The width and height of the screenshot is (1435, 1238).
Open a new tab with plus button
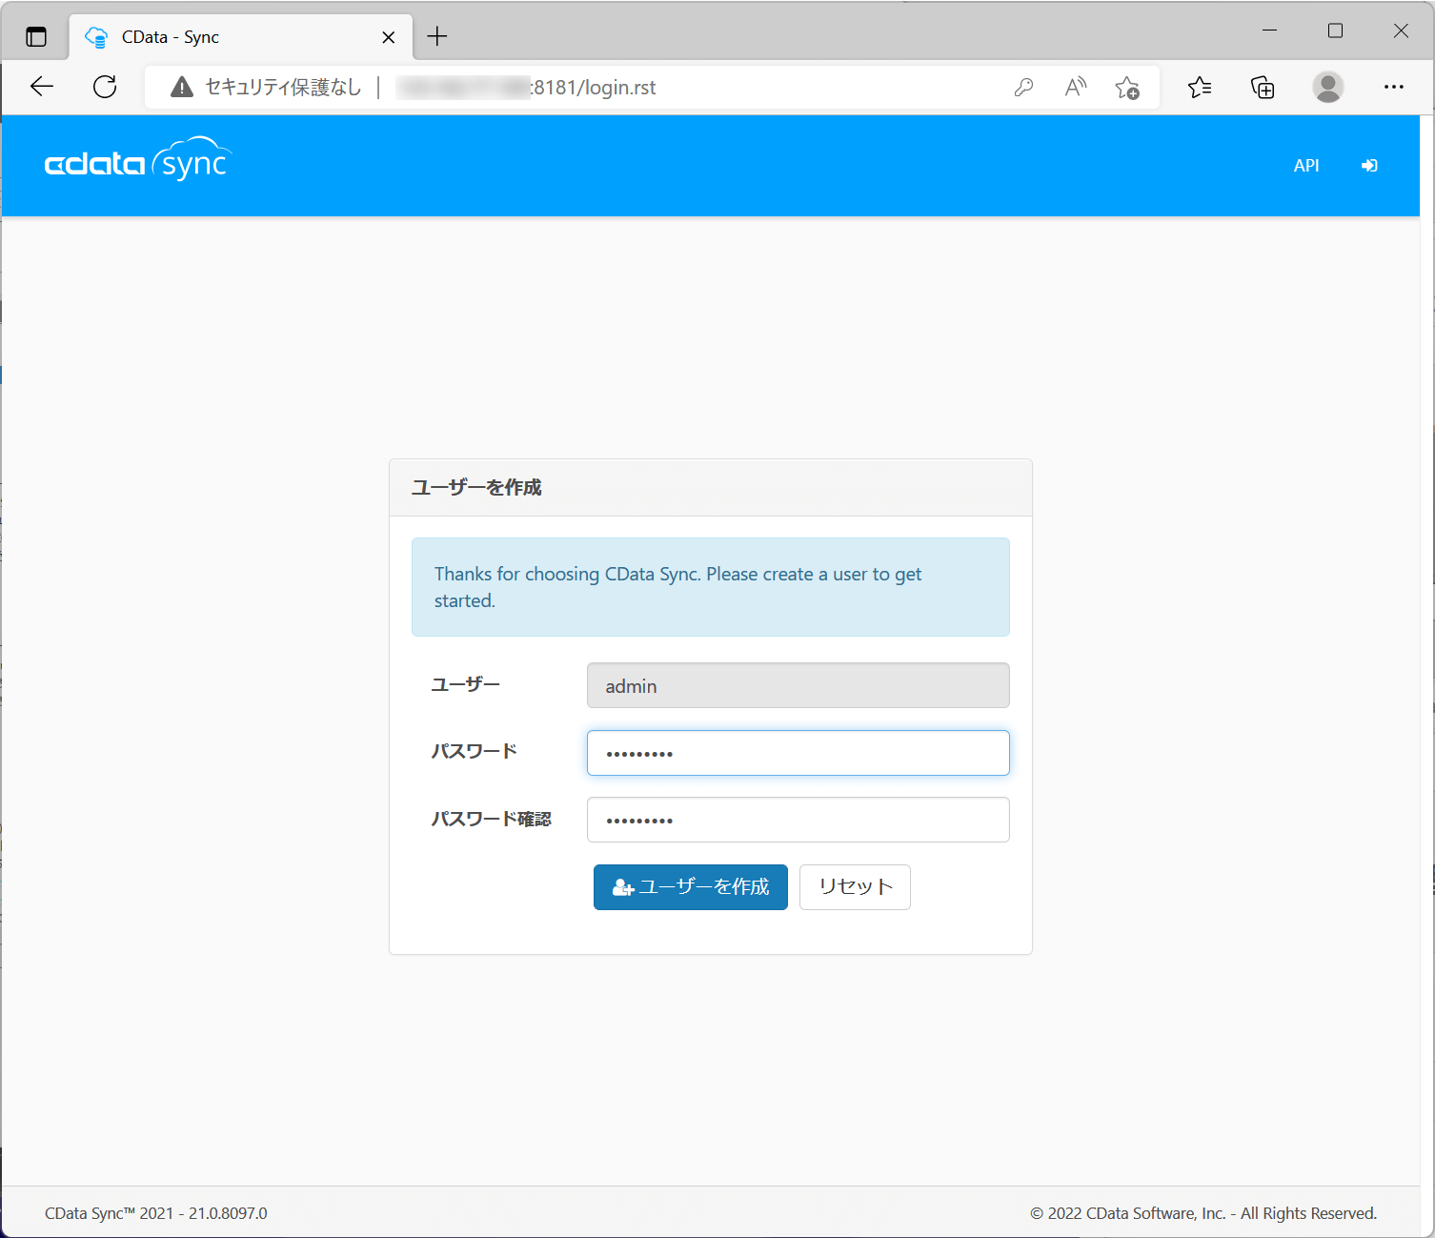(437, 36)
